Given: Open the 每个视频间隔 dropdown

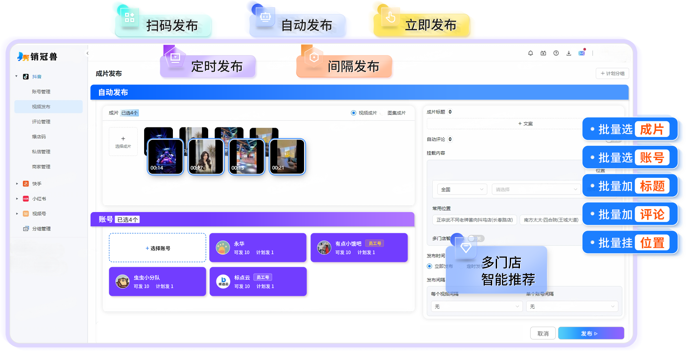Looking at the screenshot, I should pos(476,307).
